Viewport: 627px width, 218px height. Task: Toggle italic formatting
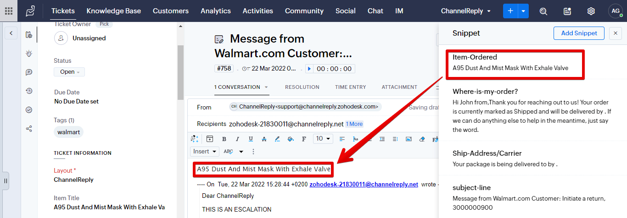coord(237,139)
